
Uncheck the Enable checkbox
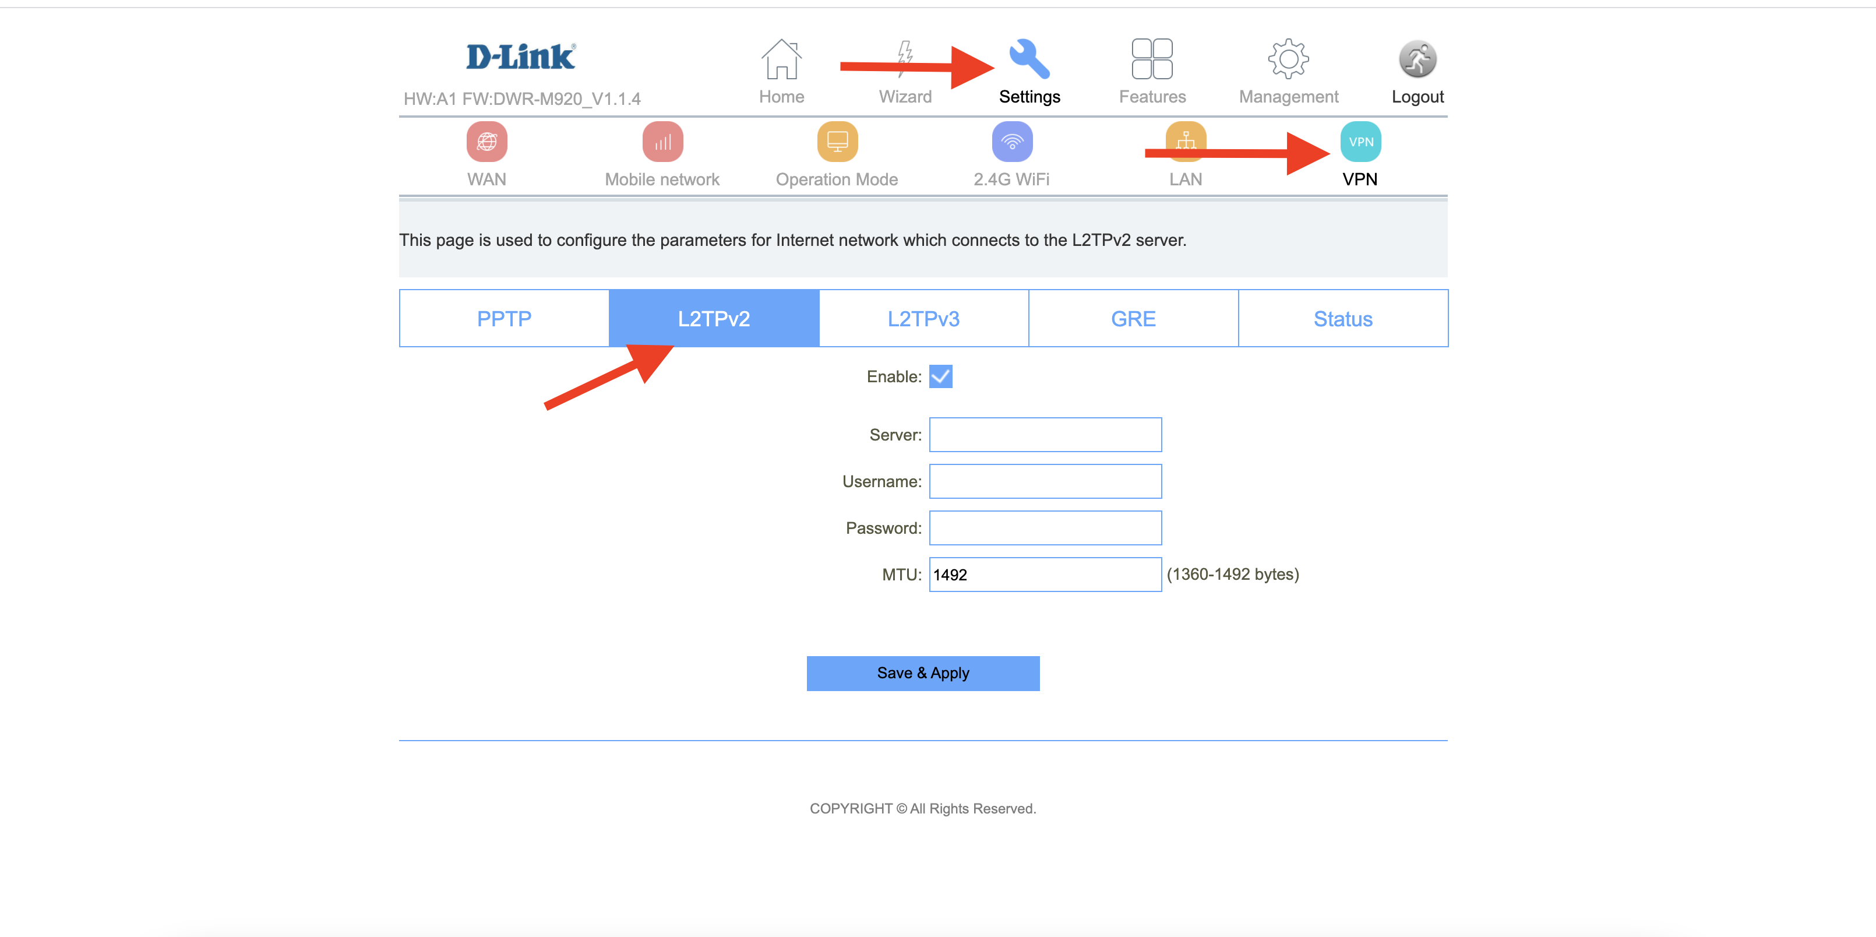tap(940, 376)
